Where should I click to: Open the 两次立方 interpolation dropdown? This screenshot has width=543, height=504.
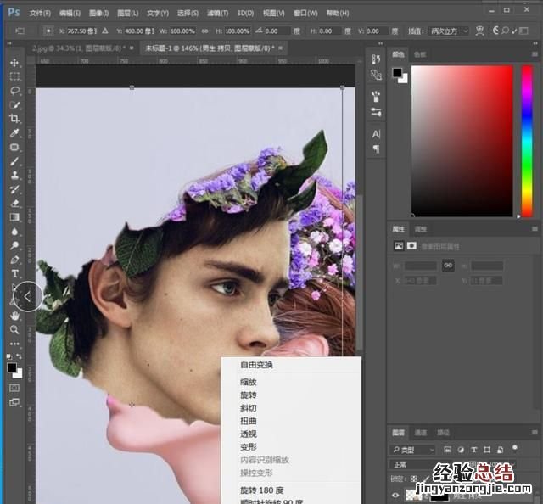tap(446, 31)
